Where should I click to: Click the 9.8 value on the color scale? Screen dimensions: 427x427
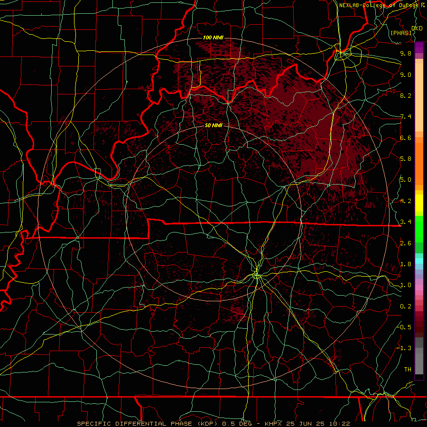pos(406,53)
